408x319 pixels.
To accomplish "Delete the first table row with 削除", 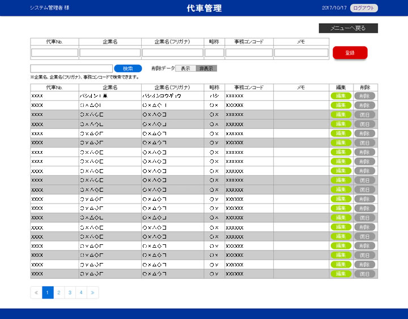I will (x=364, y=96).
